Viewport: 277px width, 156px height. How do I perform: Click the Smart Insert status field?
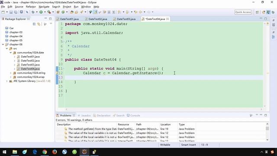tap(189, 145)
